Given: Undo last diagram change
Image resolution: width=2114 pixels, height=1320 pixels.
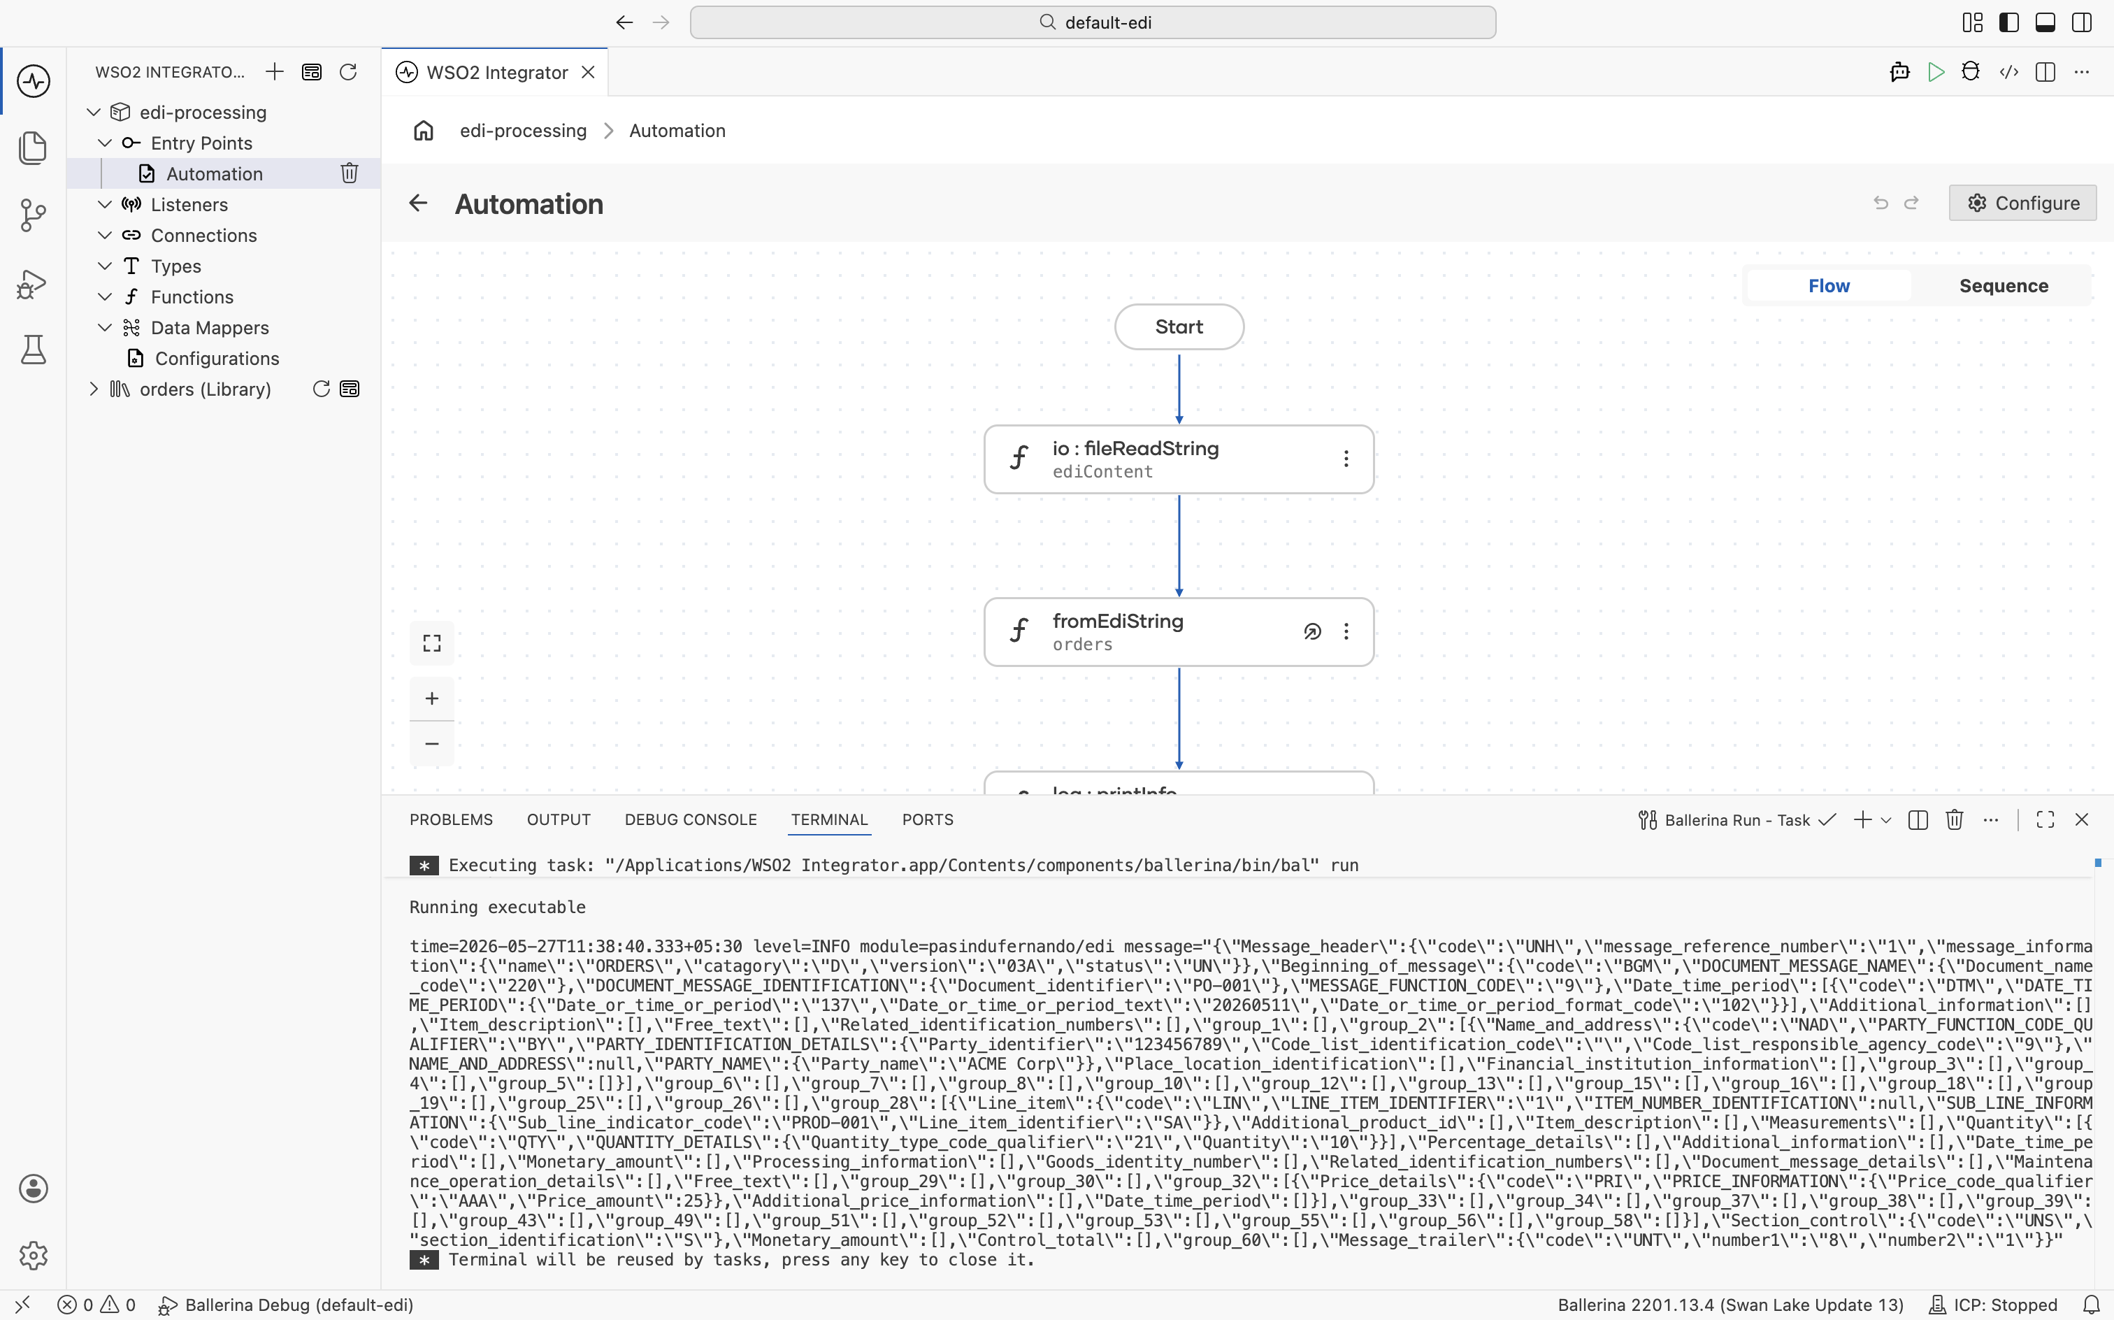Looking at the screenshot, I should 1881,203.
